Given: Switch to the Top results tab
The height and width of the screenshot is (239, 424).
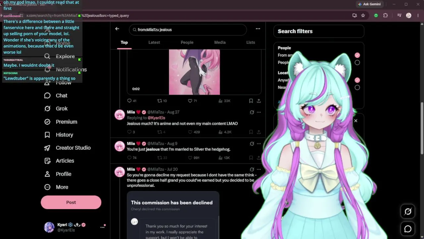Looking at the screenshot, I should [x=124, y=42].
